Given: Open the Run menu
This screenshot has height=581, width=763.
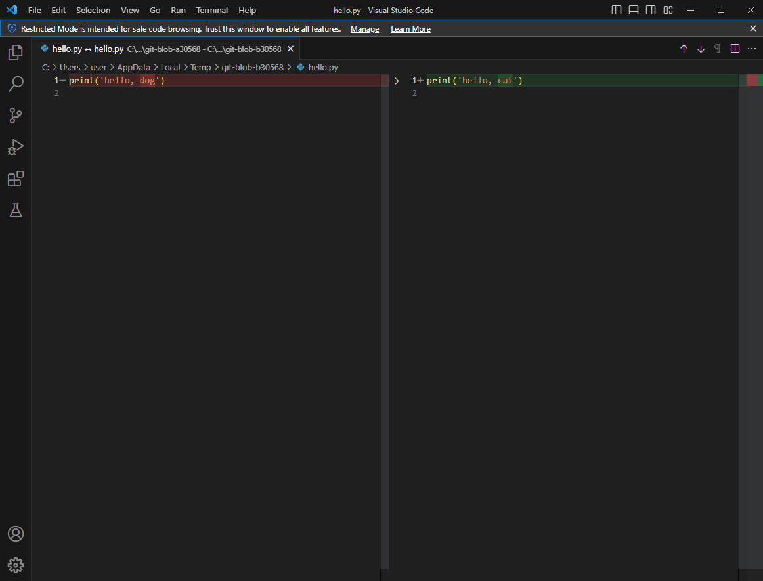Looking at the screenshot, I should (178, 11).
